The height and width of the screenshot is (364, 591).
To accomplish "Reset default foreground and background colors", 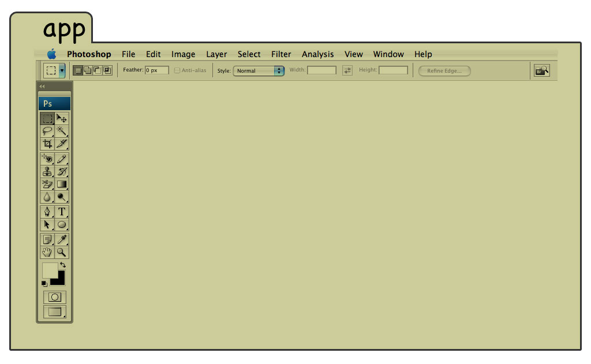I will click(44, 283).
